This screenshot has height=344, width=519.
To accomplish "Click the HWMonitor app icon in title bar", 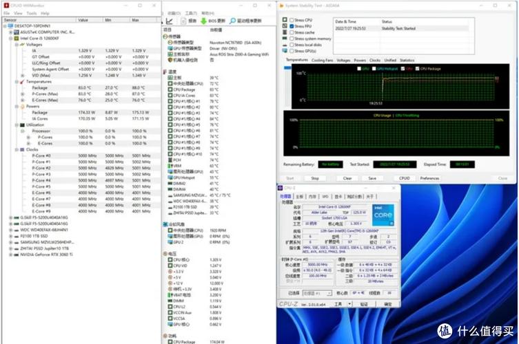I will (x=6, y=6).
